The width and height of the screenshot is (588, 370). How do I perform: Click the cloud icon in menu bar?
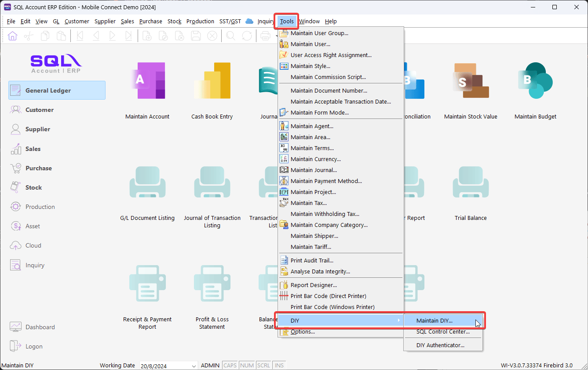[x=249, y=21]
